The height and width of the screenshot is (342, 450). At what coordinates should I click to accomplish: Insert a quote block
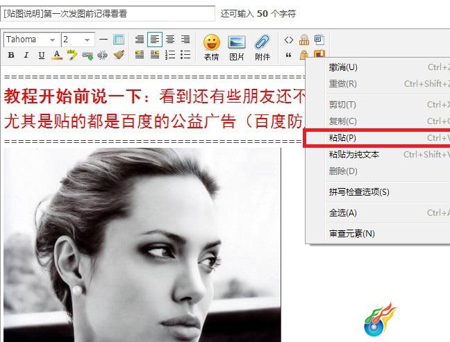(x=289, y=55)
